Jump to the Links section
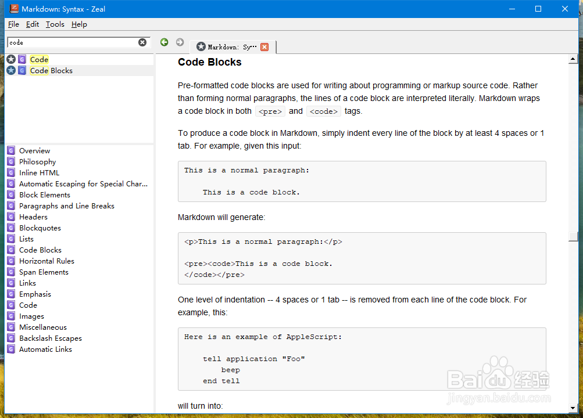583x418 pixels. [27, 283]
